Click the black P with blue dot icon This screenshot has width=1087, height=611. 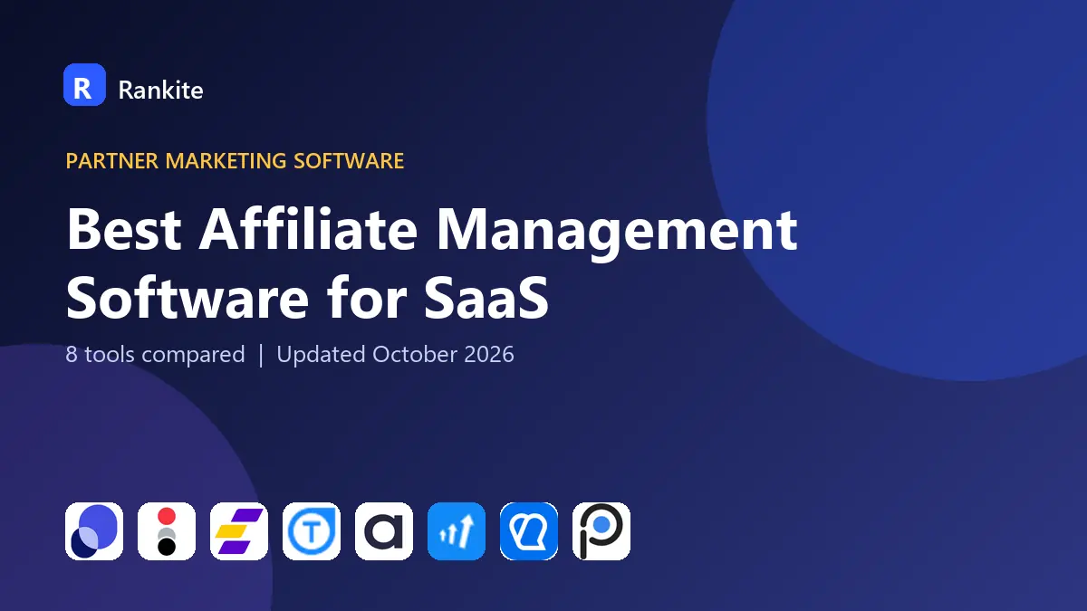(x=601, y=531)
